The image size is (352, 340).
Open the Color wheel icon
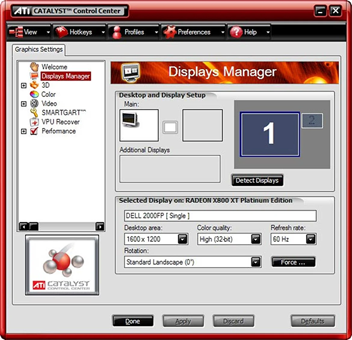(x=34, y=94)
